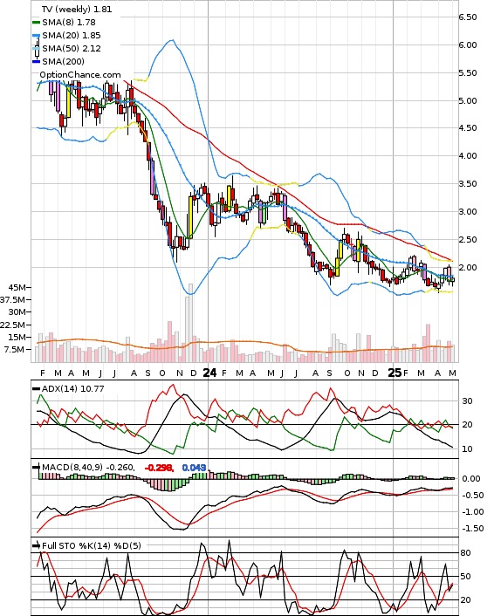494x616 pixels.
Task: Click the Full STO %K(14) %D(5) label
Action: click(92, 545)
